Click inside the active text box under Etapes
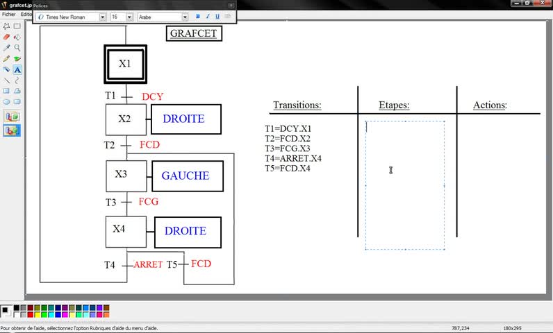This screenshot has width=553, height=333. (405, 185)
